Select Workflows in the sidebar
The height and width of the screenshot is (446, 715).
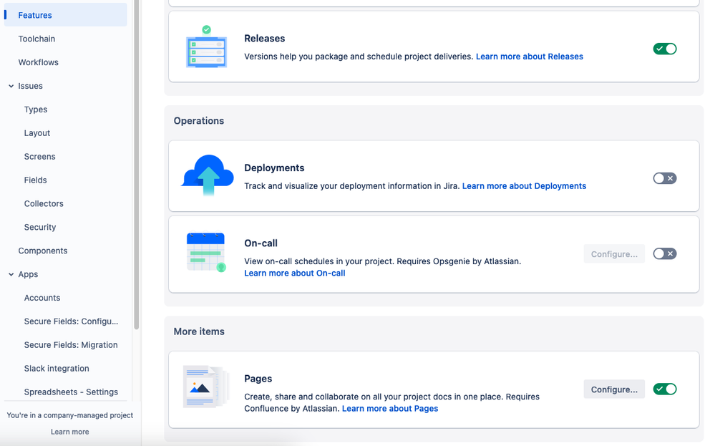(x=38, y=62)
